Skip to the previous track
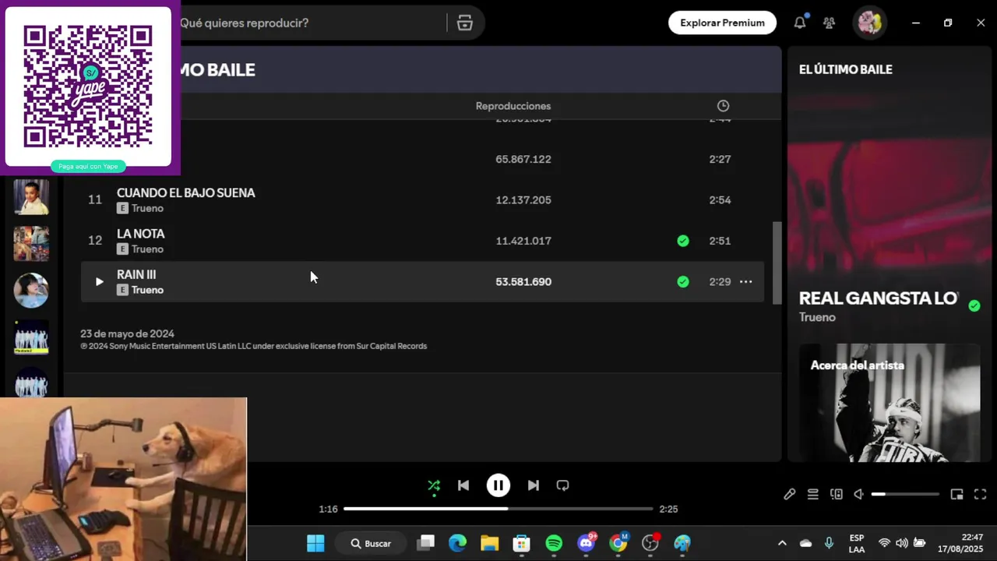 (x=463, y=485)
